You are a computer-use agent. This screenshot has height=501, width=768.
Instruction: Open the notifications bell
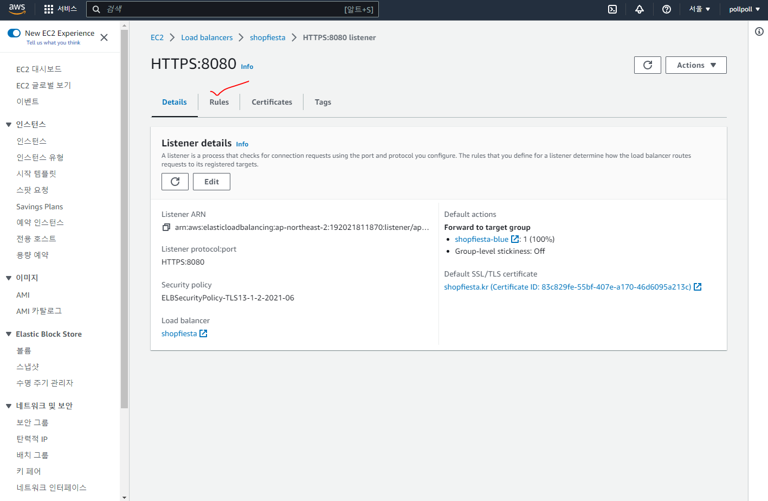pyautogui.click(x=640, y=9)
